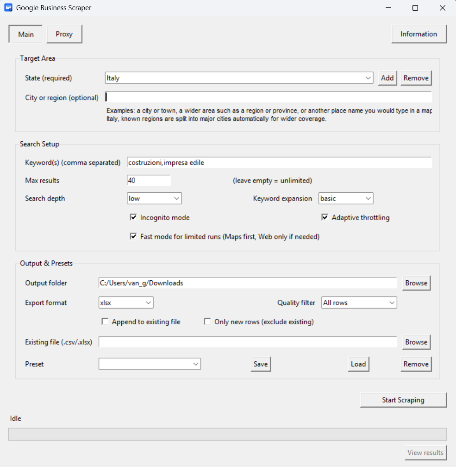Viewport: 456px width, 467px height.
Task: Enable Append to existing file
Action: tap(105, 322)
